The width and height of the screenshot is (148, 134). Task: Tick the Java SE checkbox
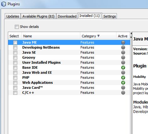pos(15,52)
